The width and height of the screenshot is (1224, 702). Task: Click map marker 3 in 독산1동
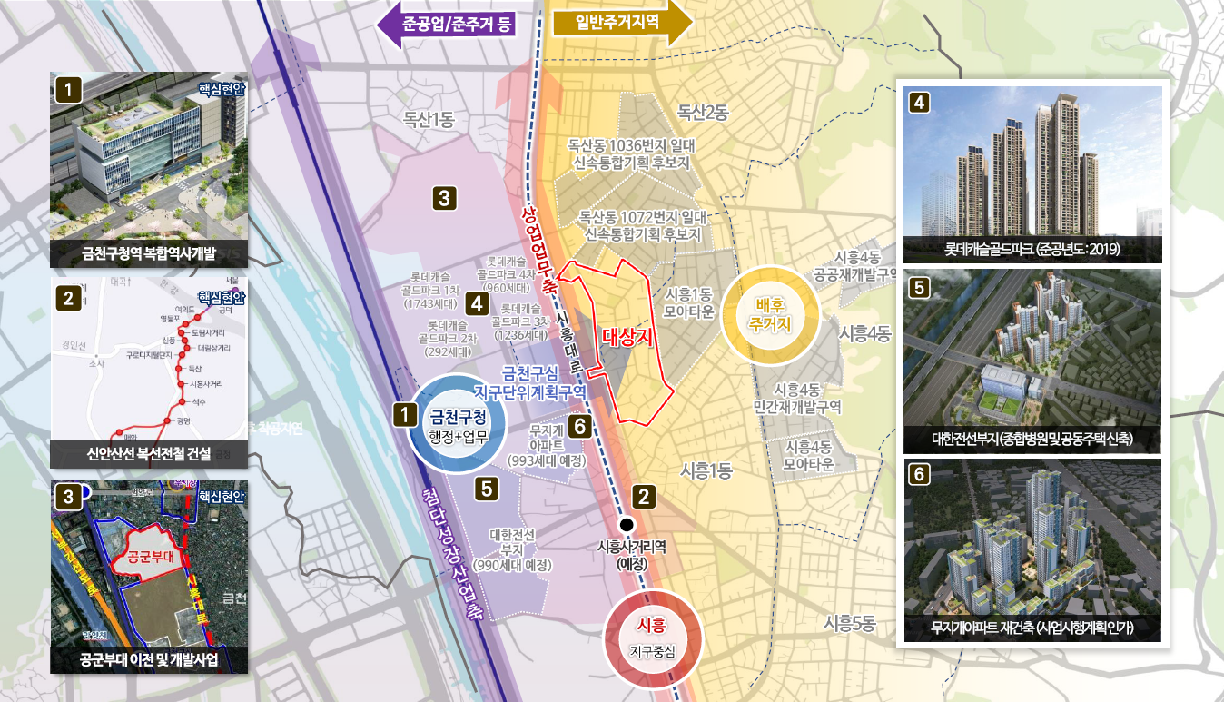coord(443,198)
